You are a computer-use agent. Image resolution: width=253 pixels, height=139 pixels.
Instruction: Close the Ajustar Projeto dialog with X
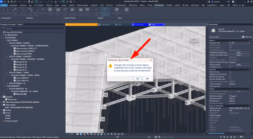point(151,60)
